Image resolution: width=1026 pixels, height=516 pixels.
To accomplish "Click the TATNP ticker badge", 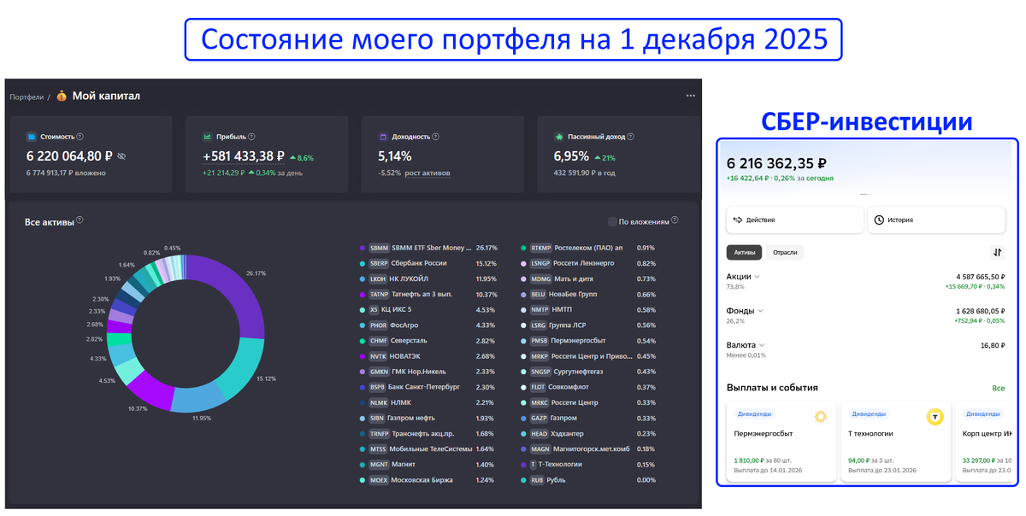I will click(x=379, y=294).
